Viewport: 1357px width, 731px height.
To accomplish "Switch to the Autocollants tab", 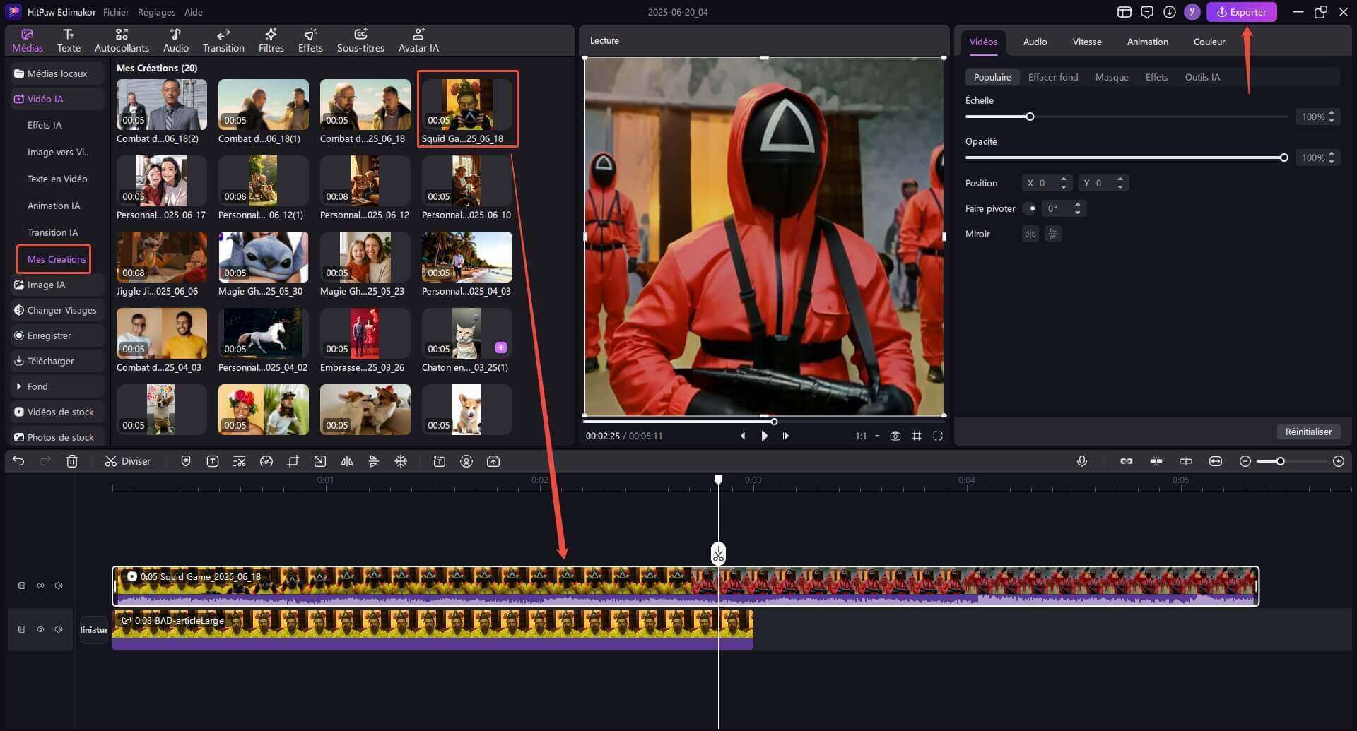I will [x=122, y=41].
